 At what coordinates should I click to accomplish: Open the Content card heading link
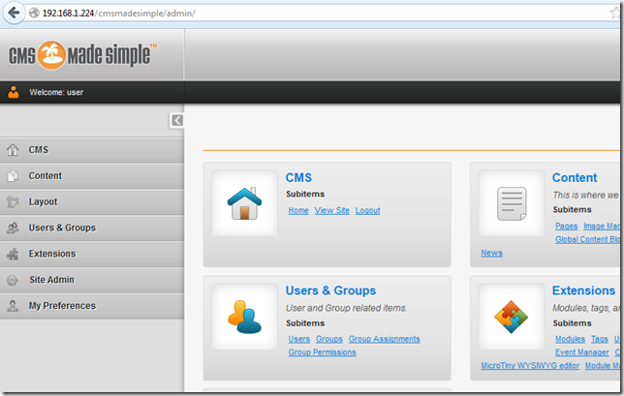tap(575, 178)
